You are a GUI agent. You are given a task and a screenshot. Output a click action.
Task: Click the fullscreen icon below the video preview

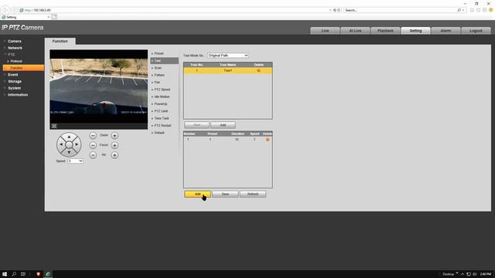click(54, 126)
